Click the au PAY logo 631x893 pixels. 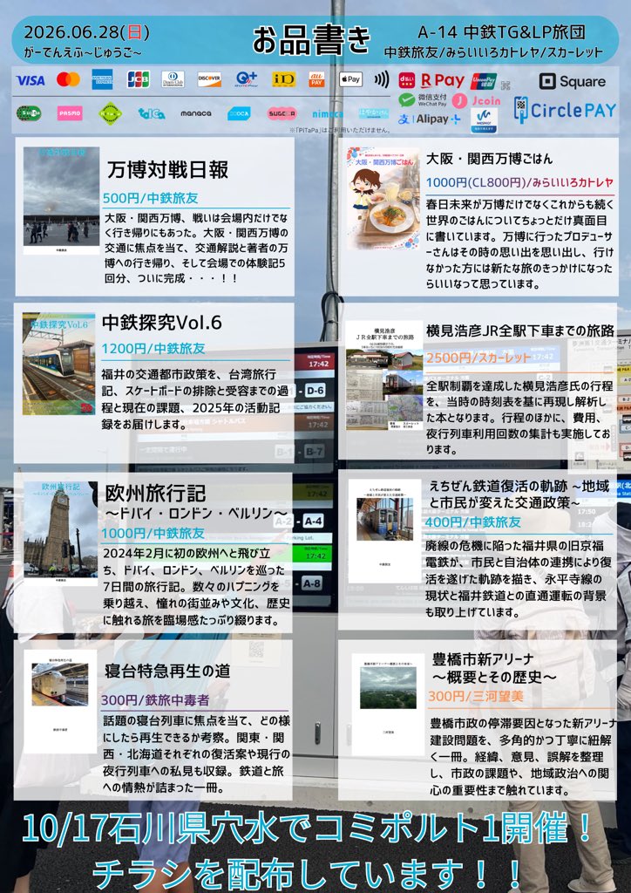317,79
